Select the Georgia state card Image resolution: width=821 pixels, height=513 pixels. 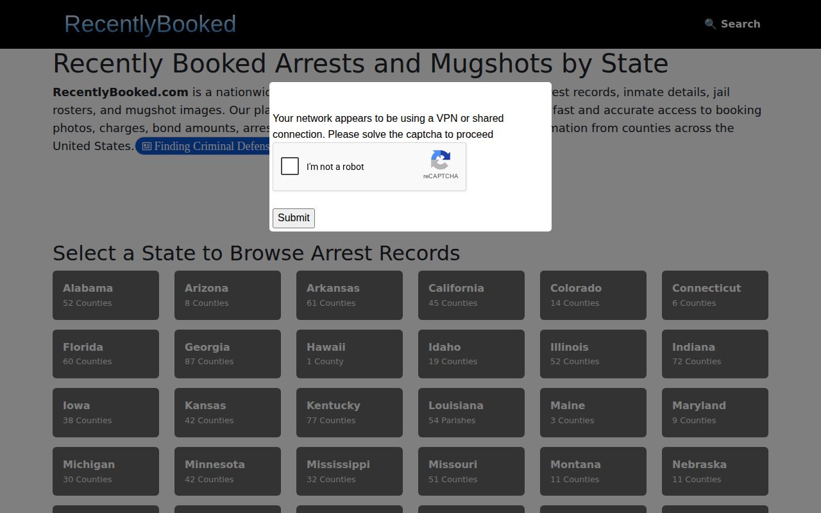[x=228, y=354]
